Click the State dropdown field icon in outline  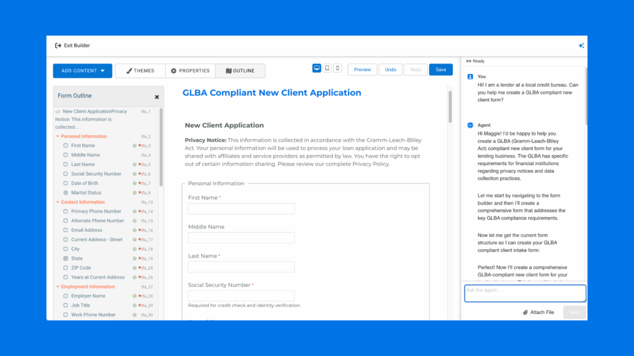(x=66, y=258)
